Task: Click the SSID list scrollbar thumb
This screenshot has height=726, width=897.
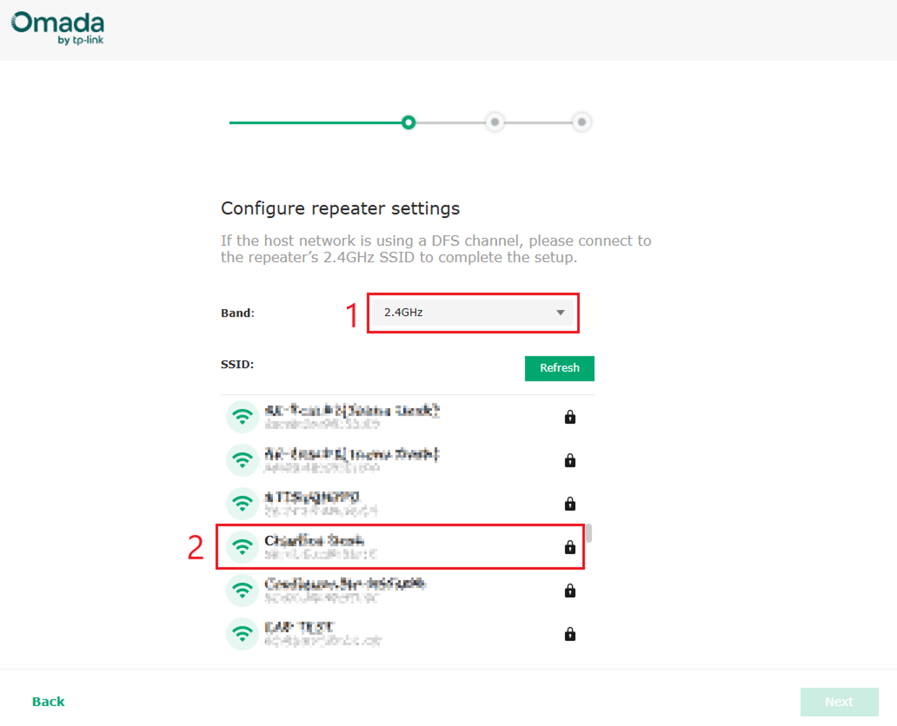Action: click(589, 533)
